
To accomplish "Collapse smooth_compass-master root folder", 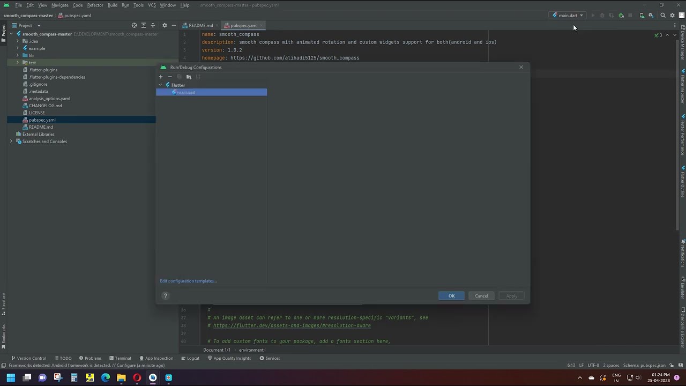I will pos(11,34).
